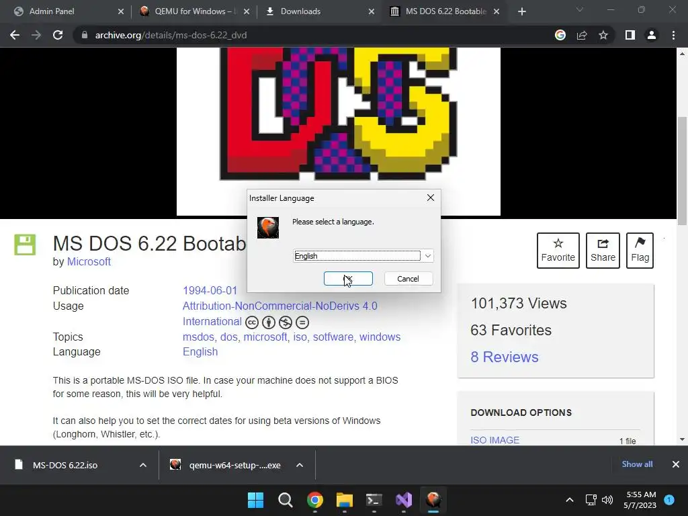
Task: Open the English language dropdown
Action: click(363, 256)
